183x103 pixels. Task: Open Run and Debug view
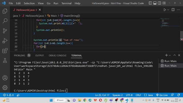[5, 41]
